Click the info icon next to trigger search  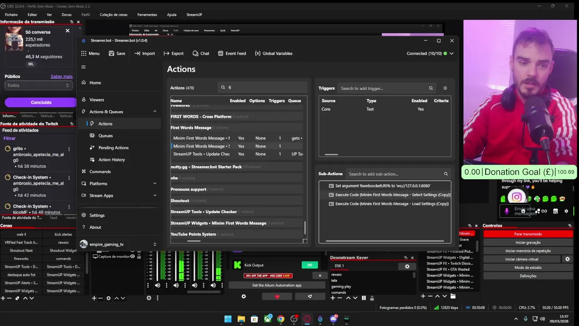(445, 88)
